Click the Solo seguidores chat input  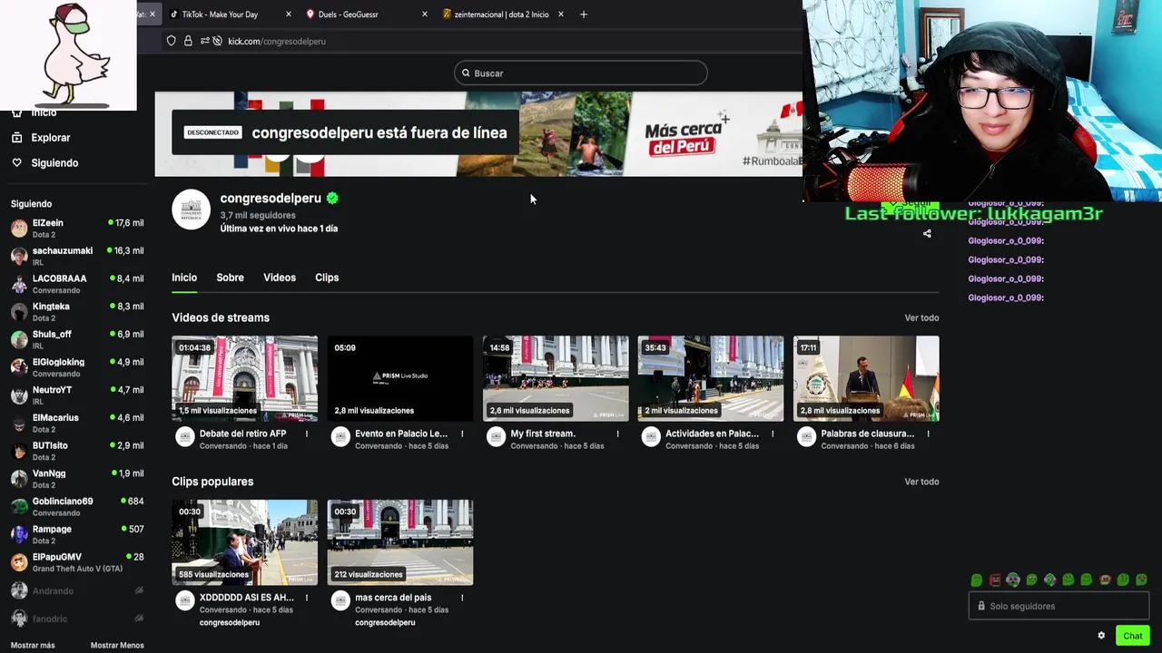[x=1059, y=607]
